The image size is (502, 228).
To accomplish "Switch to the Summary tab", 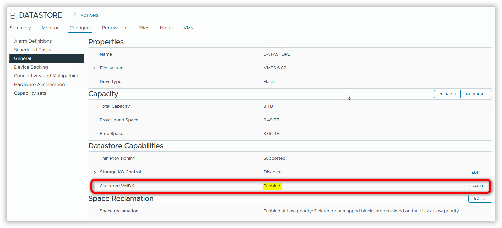I will click(20, 28).
